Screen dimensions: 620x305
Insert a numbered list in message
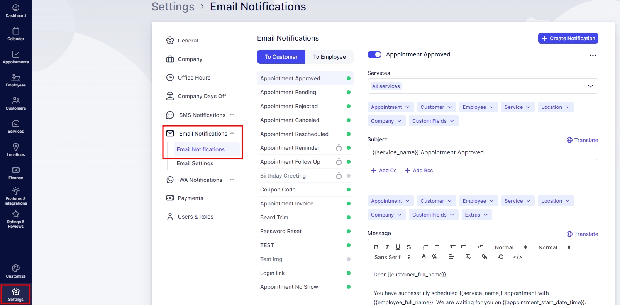[x=425, y=247]
